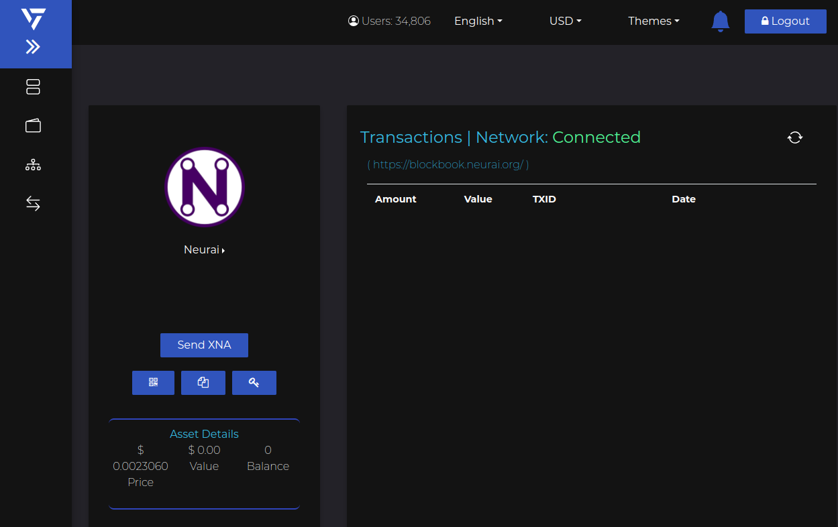Screen dimensions: 838x527
Task: Open the English language dropdown
Action: [x=478, y=21]
